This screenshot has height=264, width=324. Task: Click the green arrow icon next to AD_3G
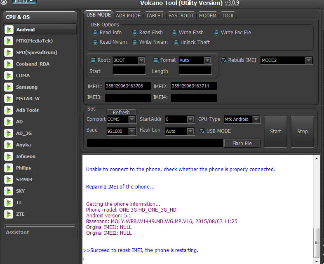9,133
